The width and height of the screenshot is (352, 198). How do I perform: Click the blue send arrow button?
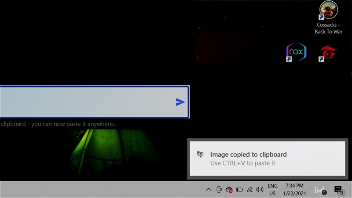pos(180,102)
